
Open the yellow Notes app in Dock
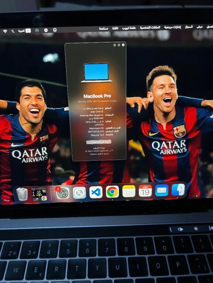(129, 191)
